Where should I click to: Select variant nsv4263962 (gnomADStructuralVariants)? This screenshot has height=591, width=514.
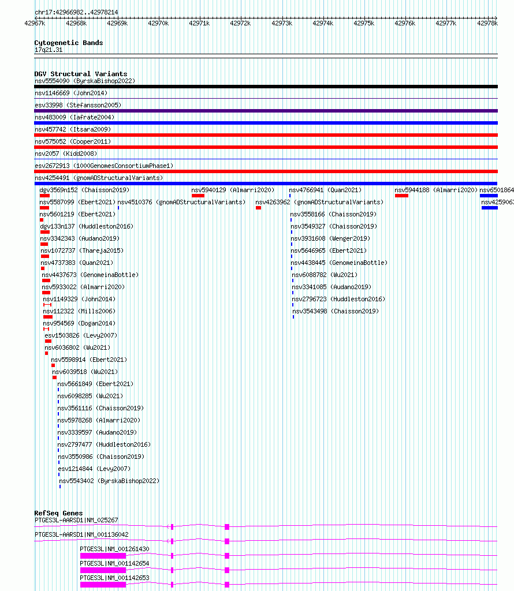point(319,202)
